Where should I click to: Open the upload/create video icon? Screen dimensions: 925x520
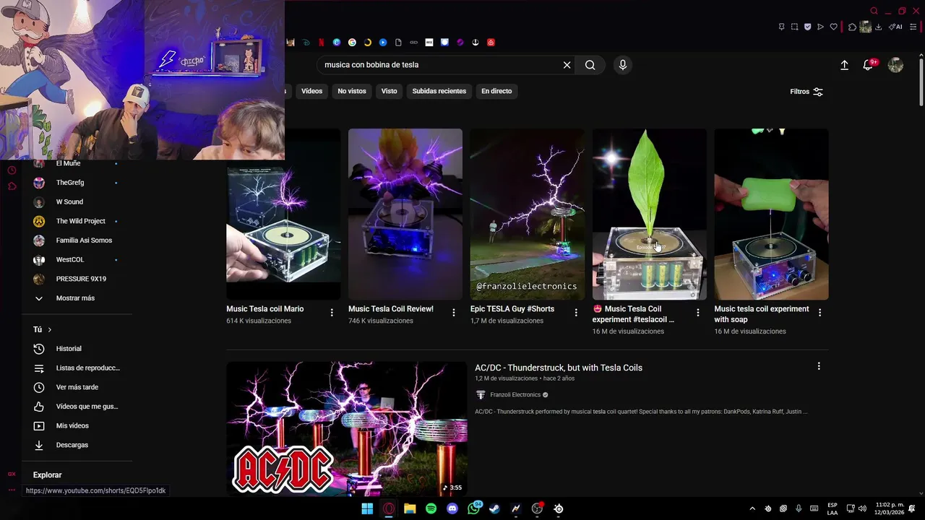pyautogui.click(x=844, y=65)
